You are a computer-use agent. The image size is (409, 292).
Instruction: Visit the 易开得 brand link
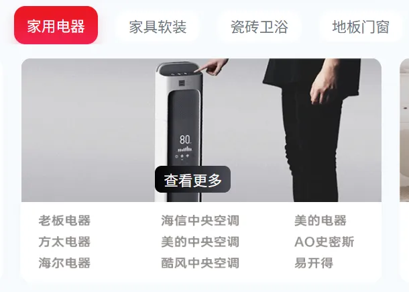pyautogui.click(x=314, y=262)
